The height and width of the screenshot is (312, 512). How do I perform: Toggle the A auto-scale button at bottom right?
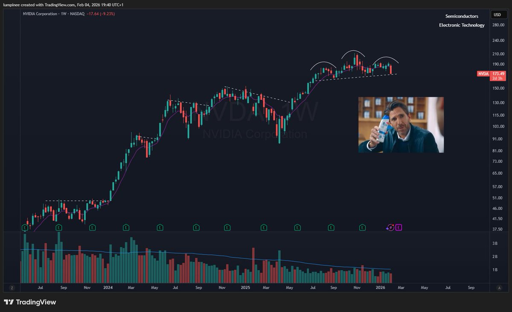pos(499,288)
